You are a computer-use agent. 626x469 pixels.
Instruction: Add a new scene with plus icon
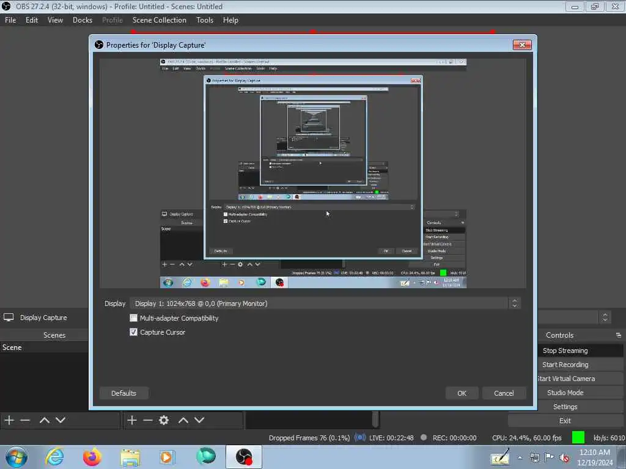pyautogui.click(x=9, y=420)
